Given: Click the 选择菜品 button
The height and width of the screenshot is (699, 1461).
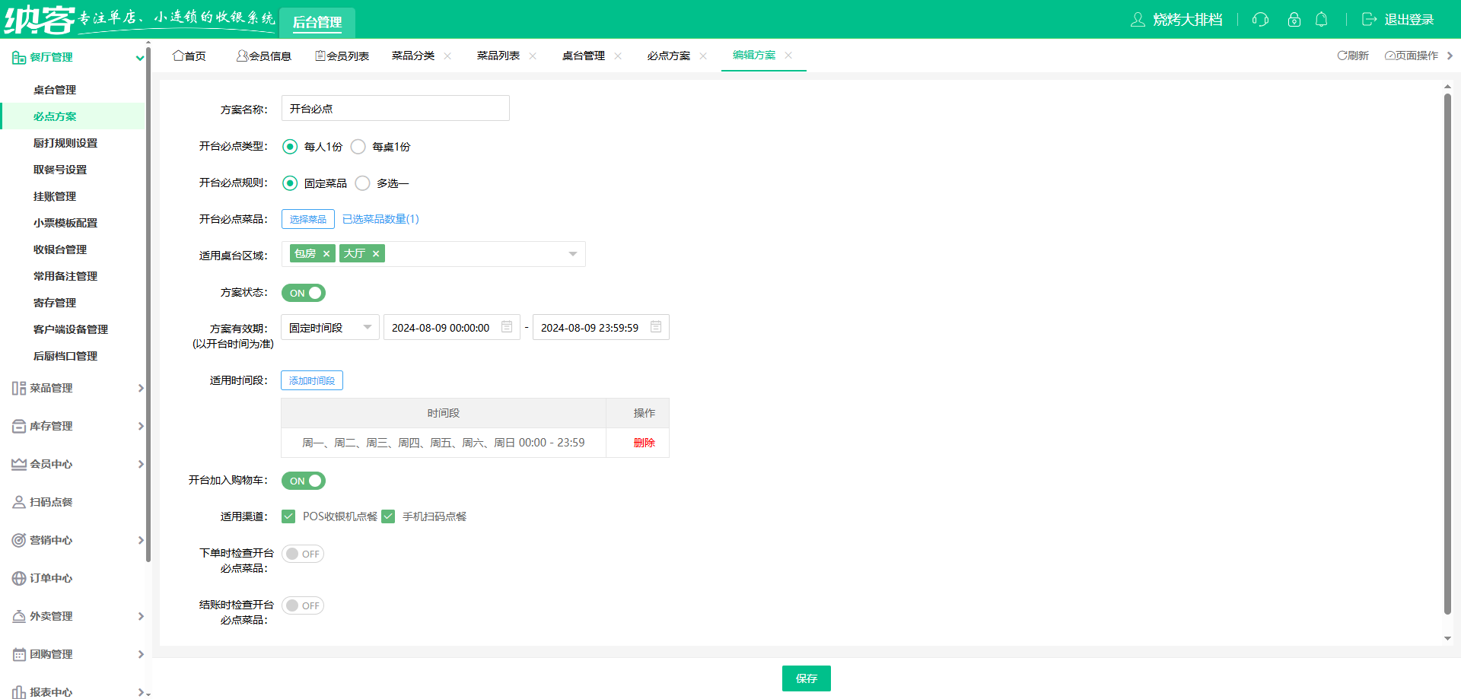Looking at the screenshot, I should (x=307, y=218).
